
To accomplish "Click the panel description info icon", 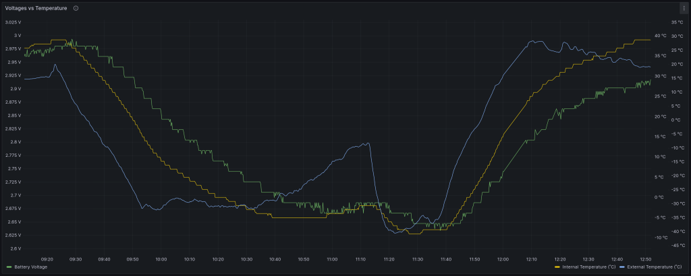I will point(76,8).
